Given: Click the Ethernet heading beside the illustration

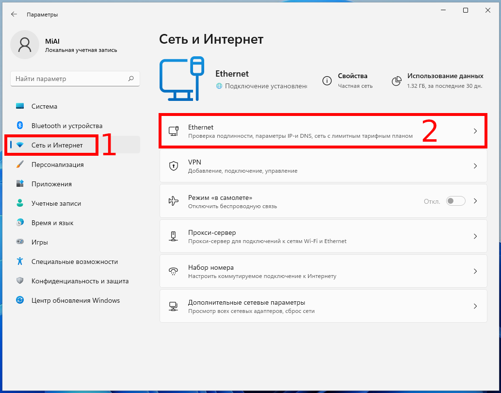Looking at the screenshot, I should 232,74.
